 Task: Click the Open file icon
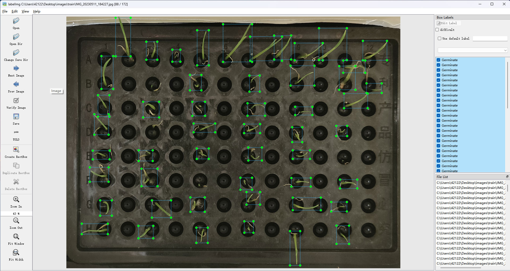16,21
